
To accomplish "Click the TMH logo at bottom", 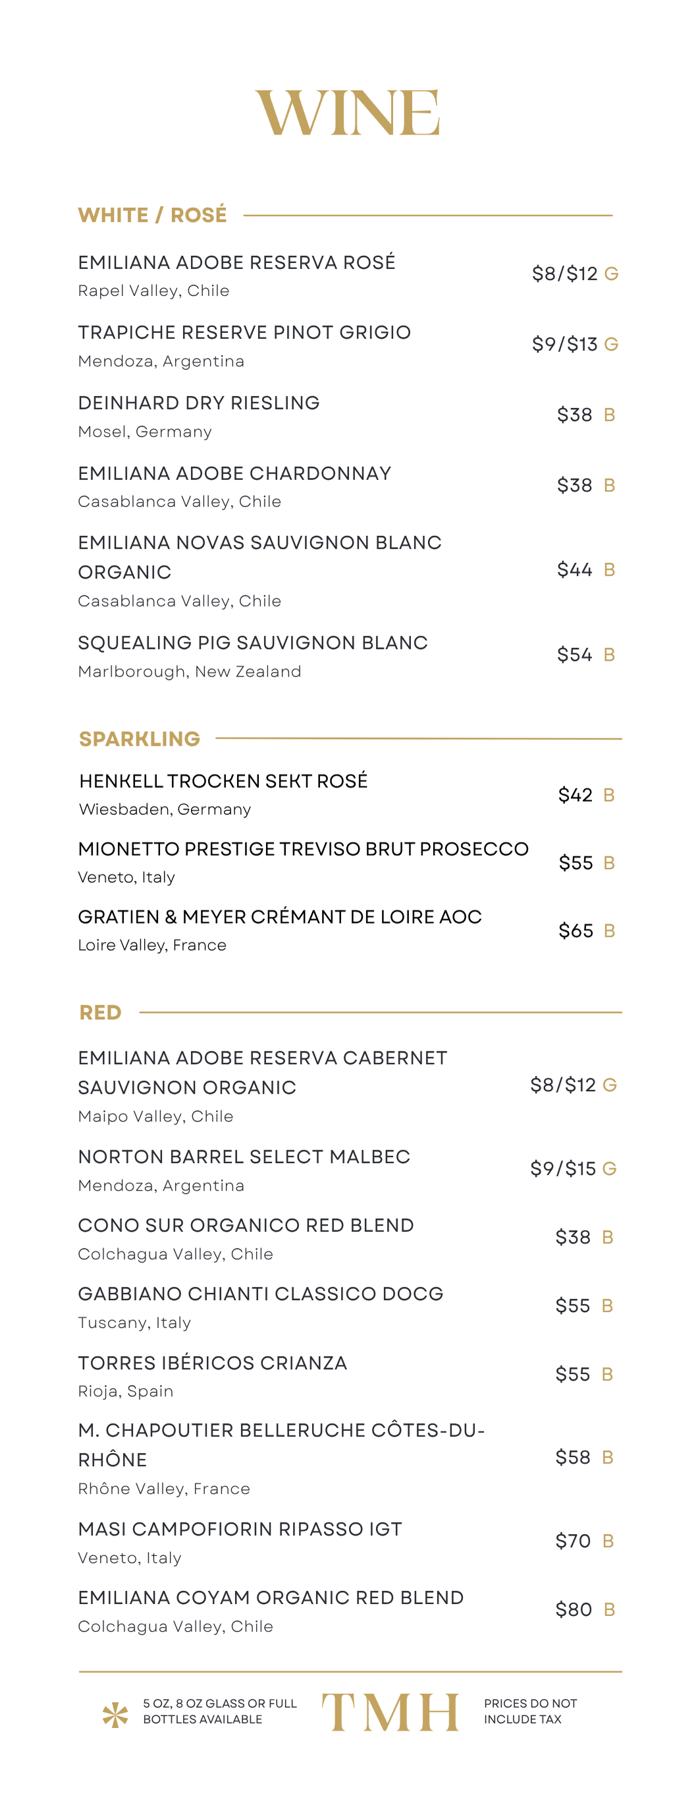I will (390, 1711).
